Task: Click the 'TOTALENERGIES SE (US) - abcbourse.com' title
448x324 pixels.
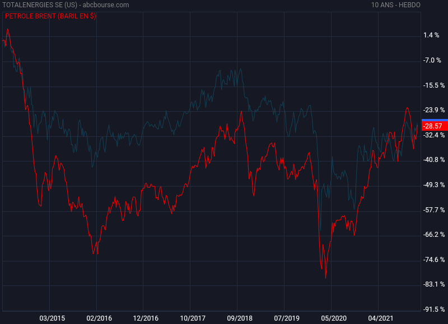Action: coord(66,5)
